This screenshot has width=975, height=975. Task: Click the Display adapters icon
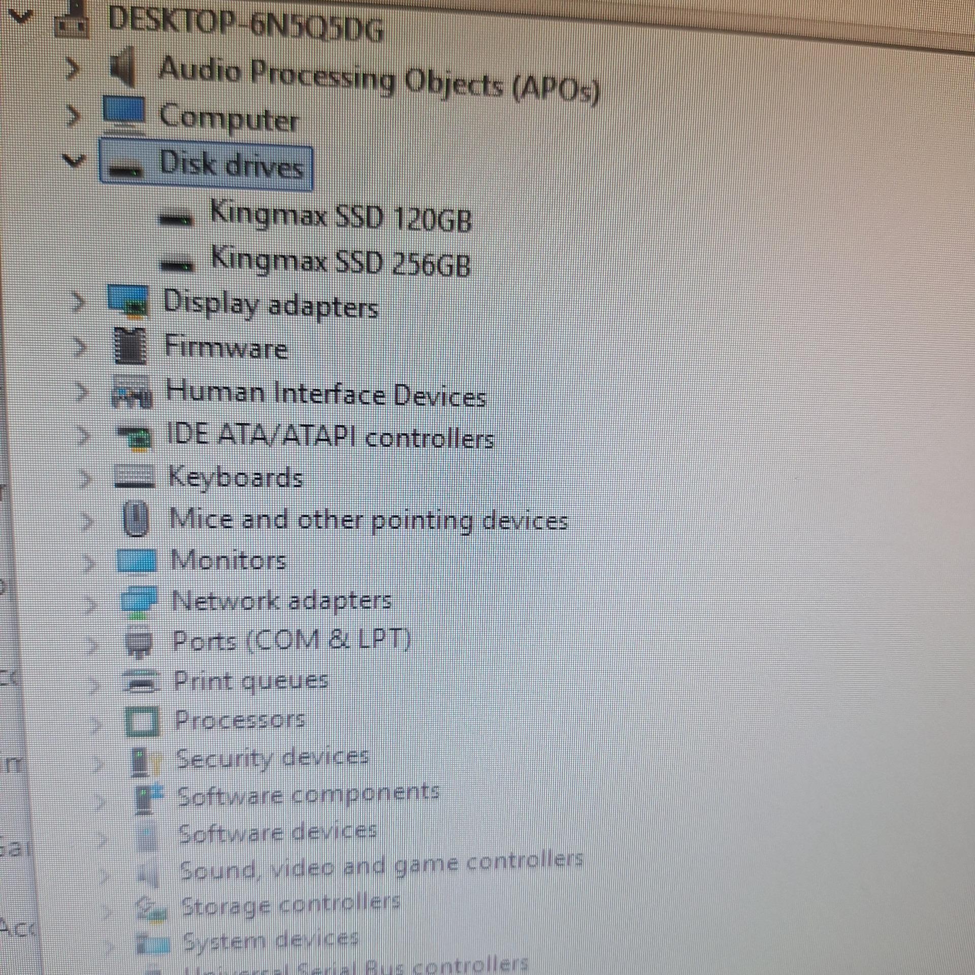(x=128, y=301)
